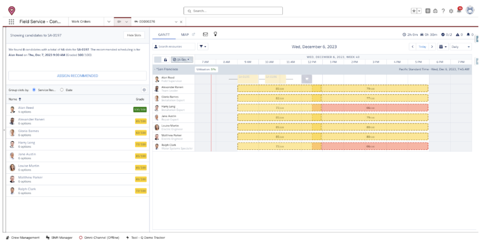Select the Work Orders navigation item

81,22
